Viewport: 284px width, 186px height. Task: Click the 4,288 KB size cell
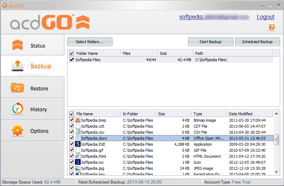coord(182,144)
